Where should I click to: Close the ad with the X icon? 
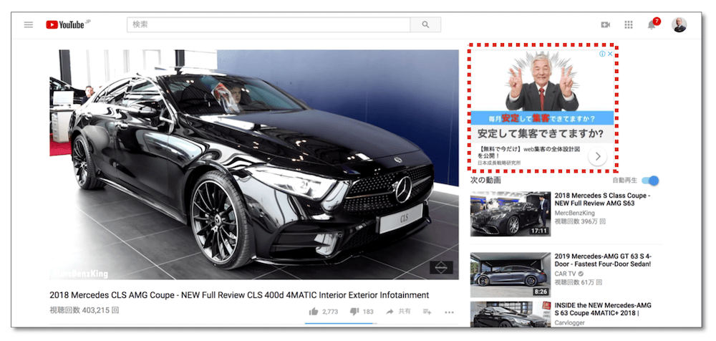click(x=610, y=54)
